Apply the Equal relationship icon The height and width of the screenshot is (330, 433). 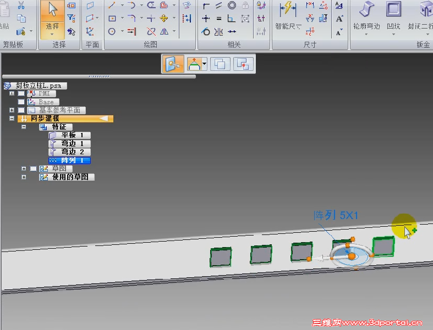(219, 19)
